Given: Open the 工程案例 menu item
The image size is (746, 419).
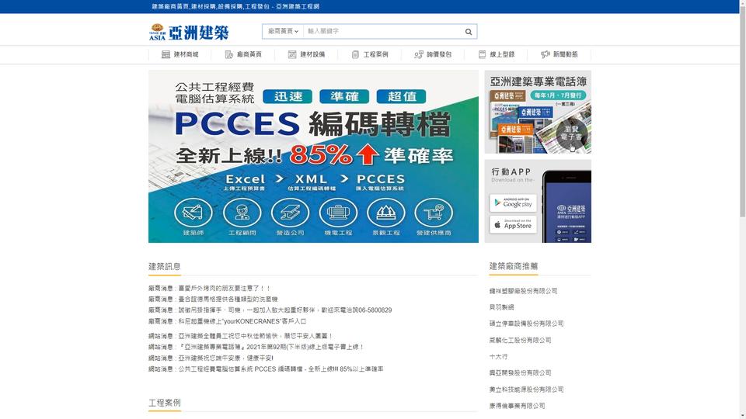Looking at the screenshot, I should (370, 54).
